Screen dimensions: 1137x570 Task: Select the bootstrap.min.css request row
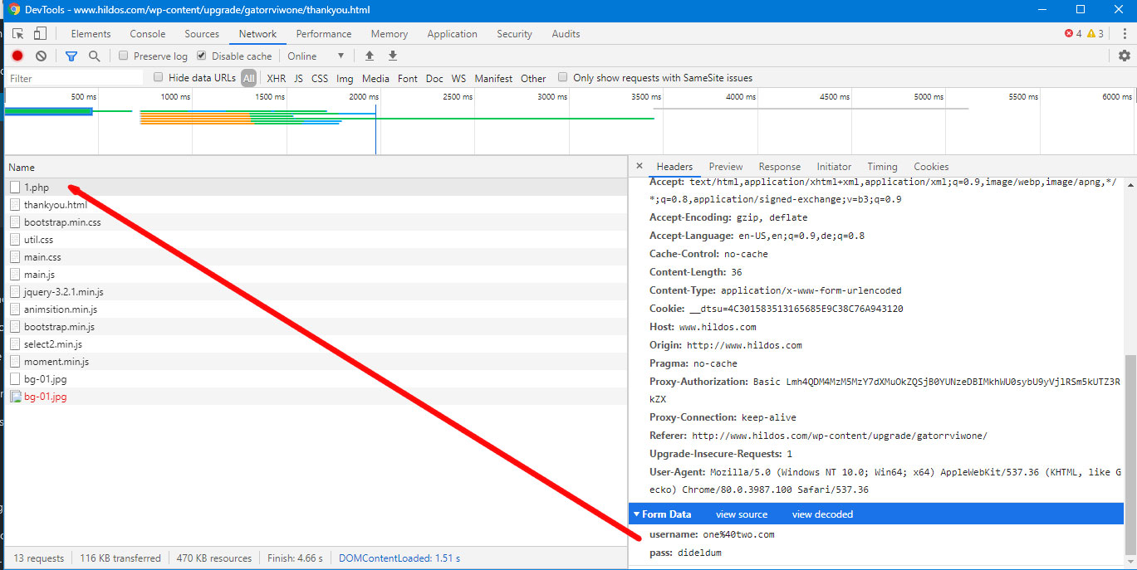pos(316,222)
